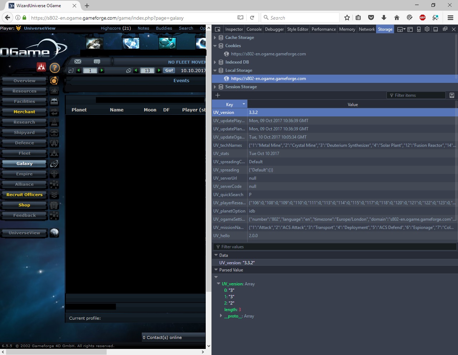This screenshot has height=355, width=458.
Task: Collapse the Cookies tree node
Action: (215, 46)
